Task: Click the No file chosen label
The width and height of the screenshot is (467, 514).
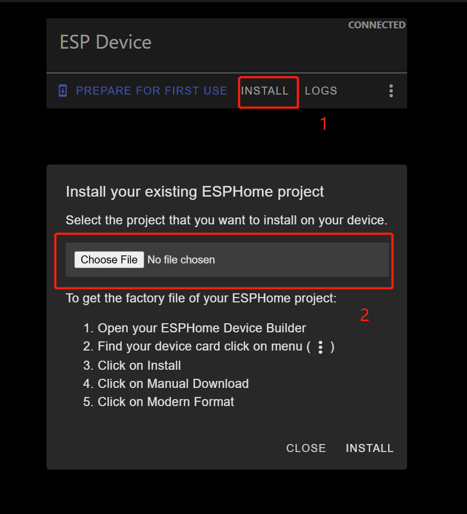Action: pyautogui.click(x=181, y=260)
